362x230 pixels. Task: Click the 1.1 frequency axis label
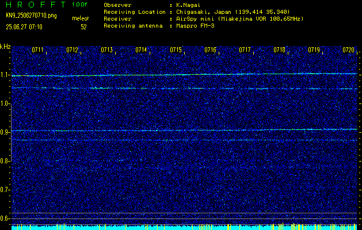click(5, 75)
